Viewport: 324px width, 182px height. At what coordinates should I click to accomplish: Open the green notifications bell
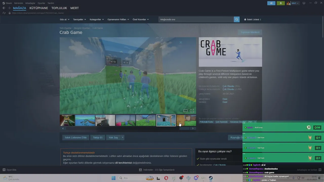[x=281, y=3]
